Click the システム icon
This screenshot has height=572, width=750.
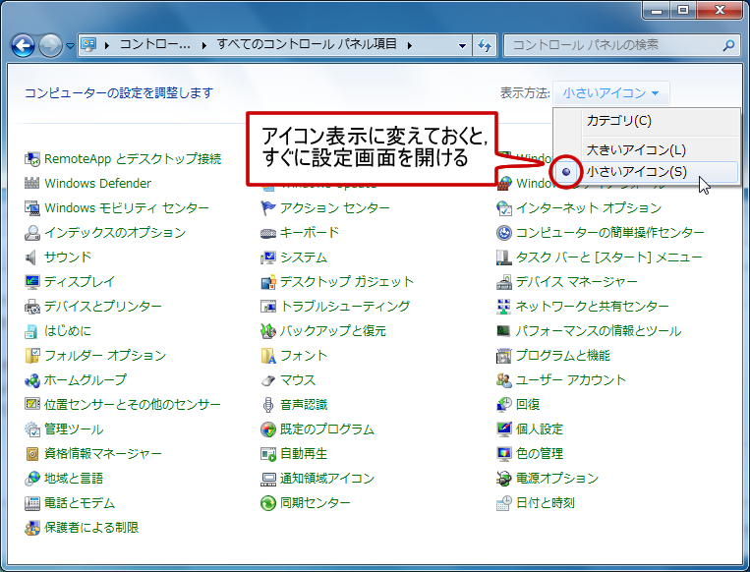click(268, 257)
